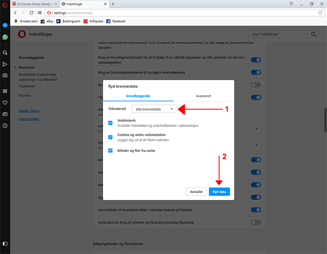327x254 pixels.
Task: Collapse the Avanceret section in sidebar
Action: pos(15,67)
